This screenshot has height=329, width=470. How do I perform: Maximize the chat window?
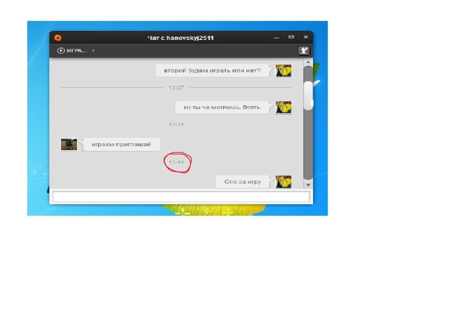coord(291,37)
